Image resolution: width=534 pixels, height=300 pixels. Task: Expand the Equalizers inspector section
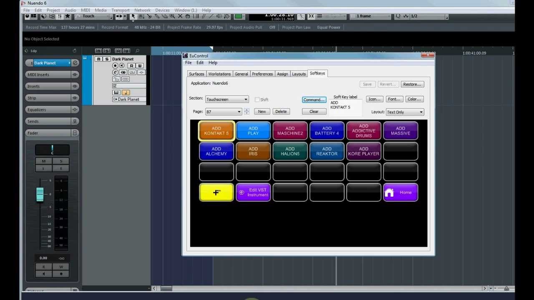pyautogui.click(x=52, y=110)
